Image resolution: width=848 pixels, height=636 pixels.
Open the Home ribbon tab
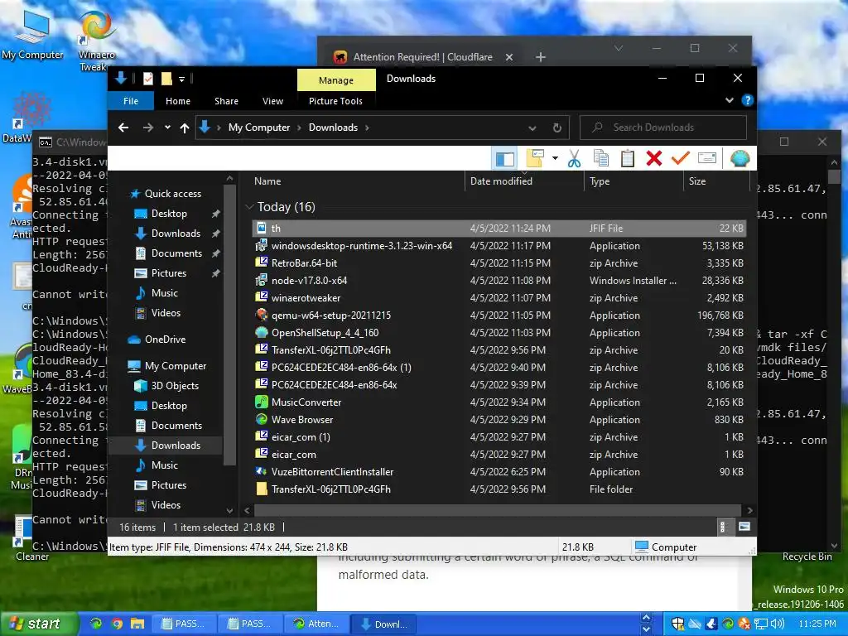178,101
